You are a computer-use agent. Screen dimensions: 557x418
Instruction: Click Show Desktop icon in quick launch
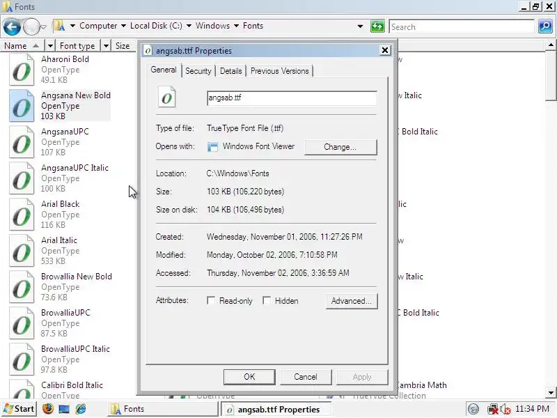pos(64,409)
